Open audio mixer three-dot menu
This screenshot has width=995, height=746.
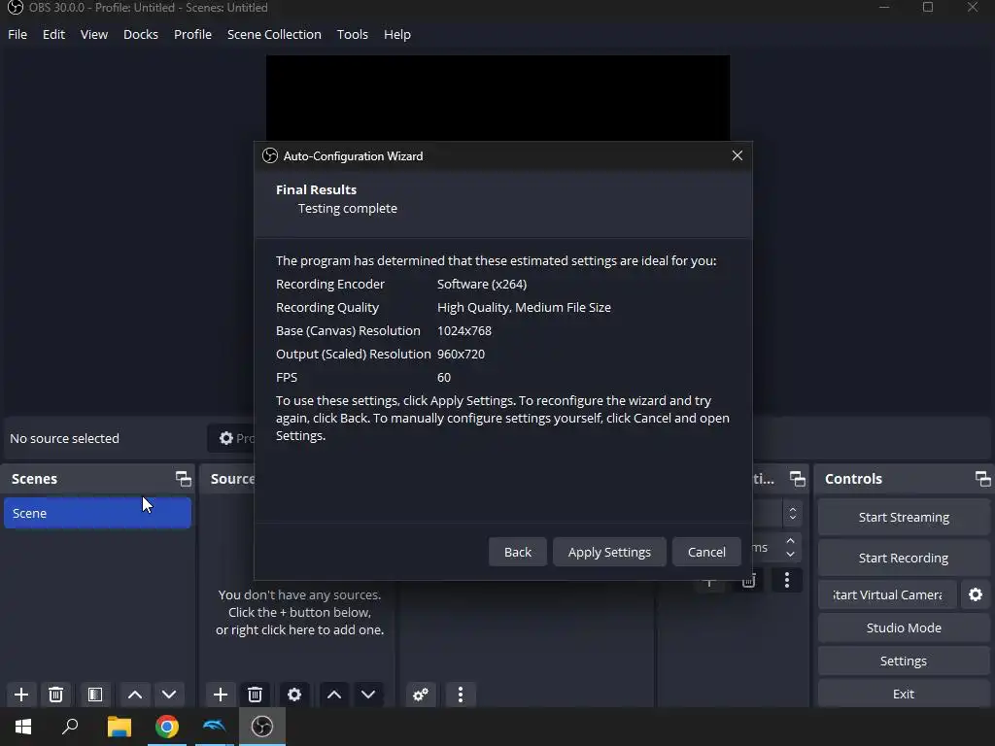[x=461, y=694]
